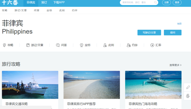Open the 菲律宾 top navigation tab
This screenshot has width=191, height=109.
31,3
